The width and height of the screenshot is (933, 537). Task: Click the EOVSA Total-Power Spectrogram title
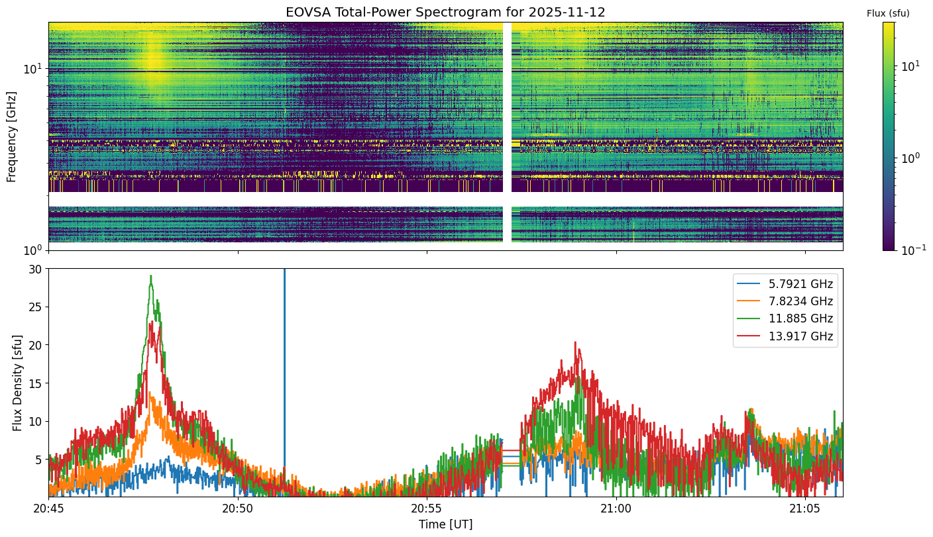tap(445, 12)
